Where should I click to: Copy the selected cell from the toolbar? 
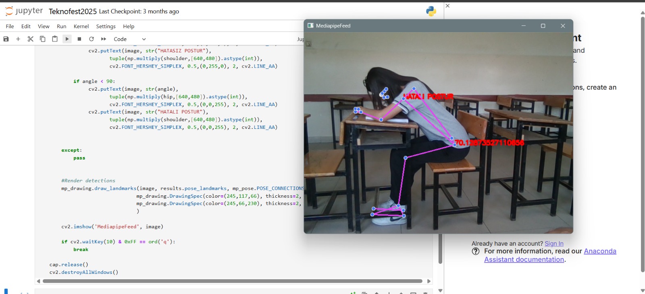pos(42,39)
